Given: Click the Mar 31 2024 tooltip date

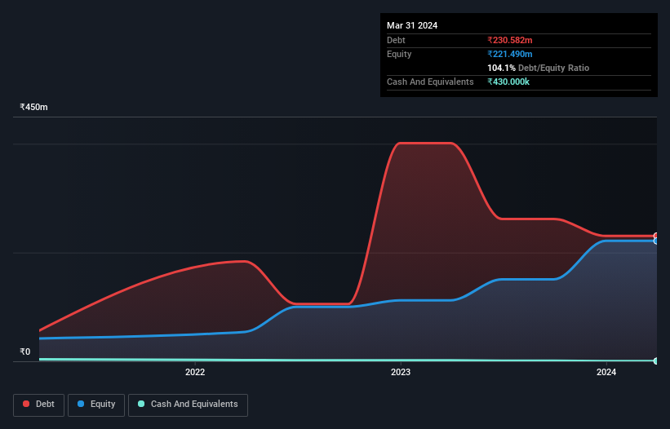Looking at the screenshot, I should pos(412,25).
